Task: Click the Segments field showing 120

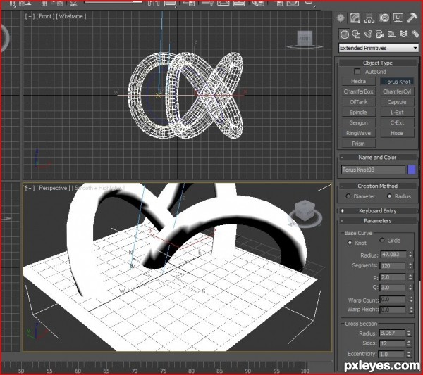Action: click(393, 266)
